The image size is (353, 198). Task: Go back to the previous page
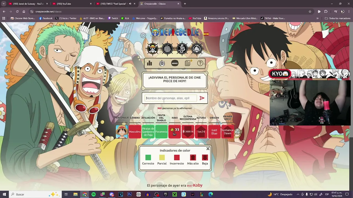(x=4, y=12)
